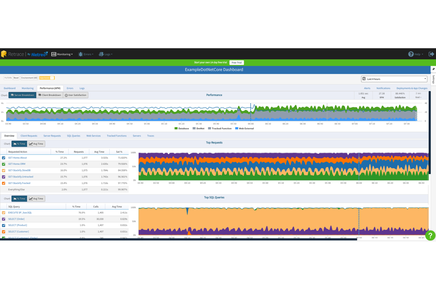
Task: Open the Settings panel on the right edge
Action: [433, 79]
